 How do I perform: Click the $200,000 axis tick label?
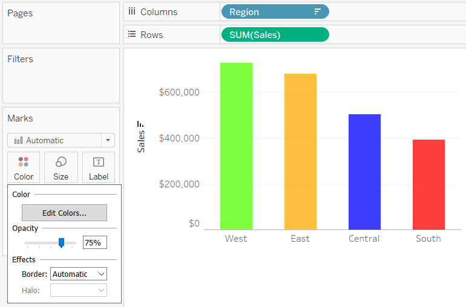coord(179,184)
